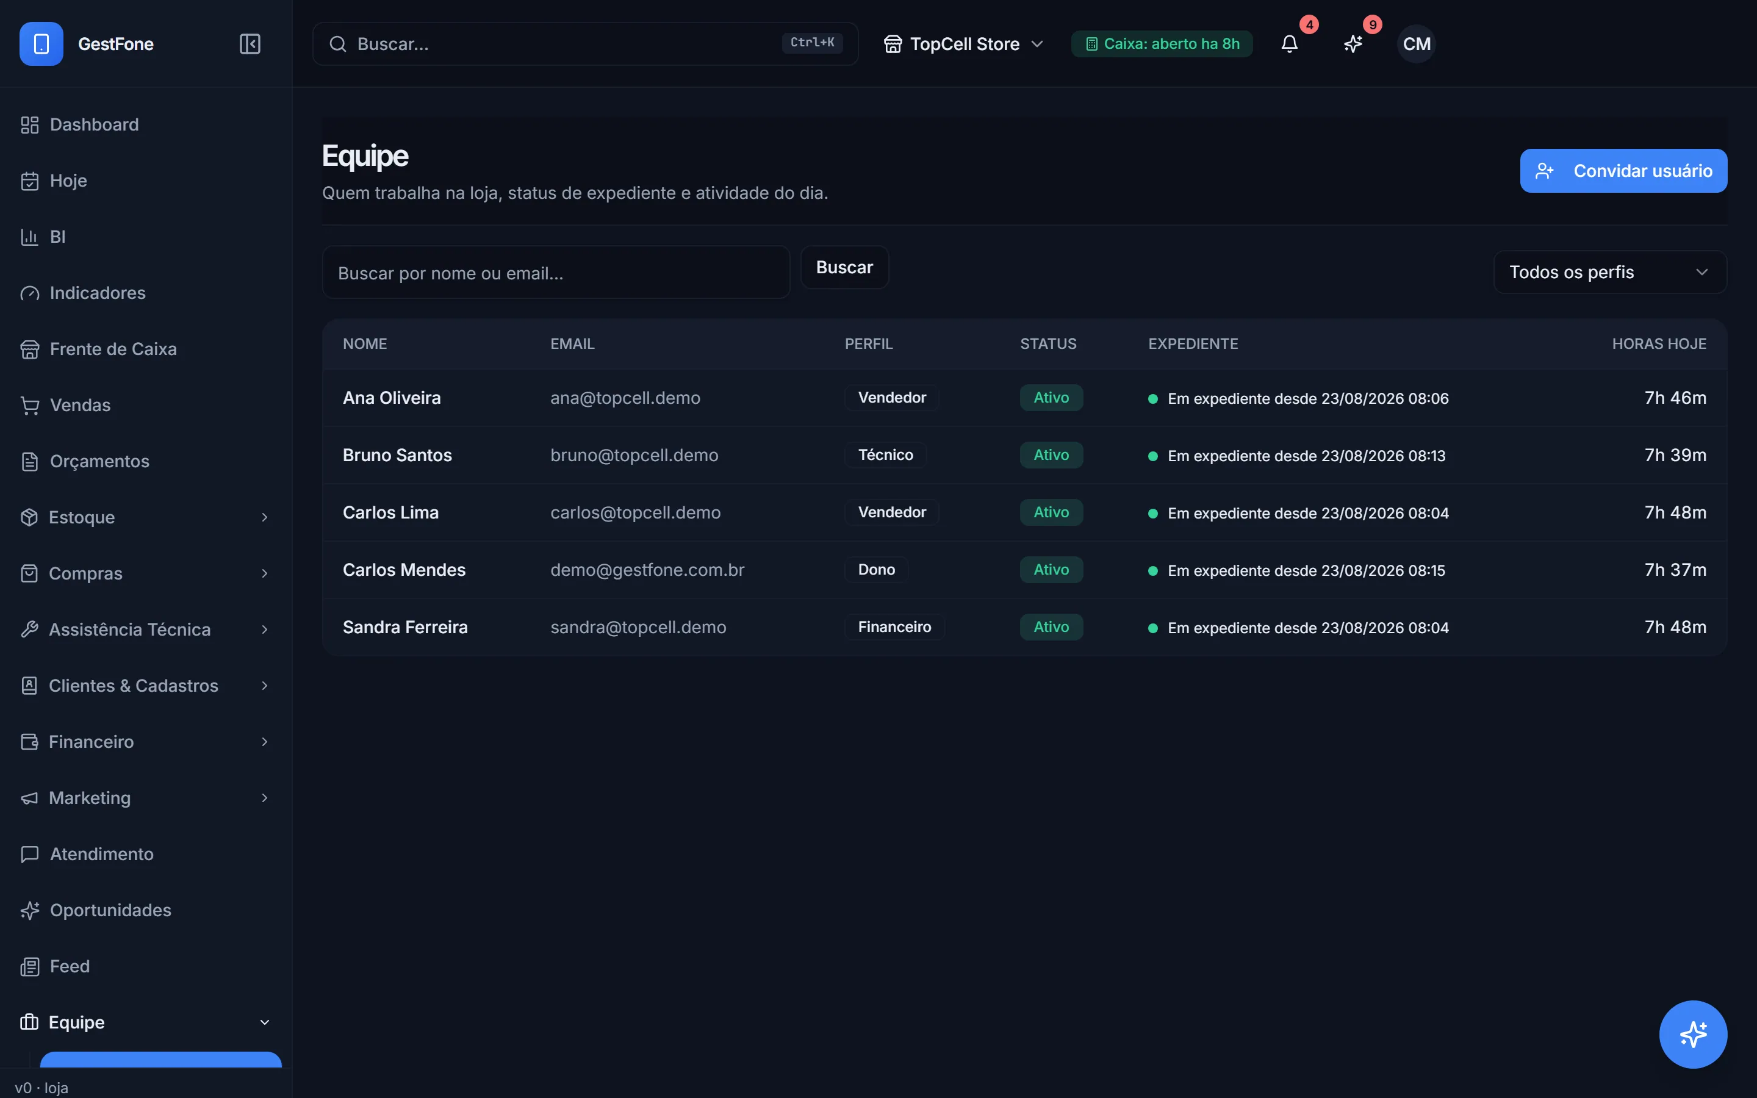
Task: Click the GestFone phone logo icon
Action: [x=41, y=43]
